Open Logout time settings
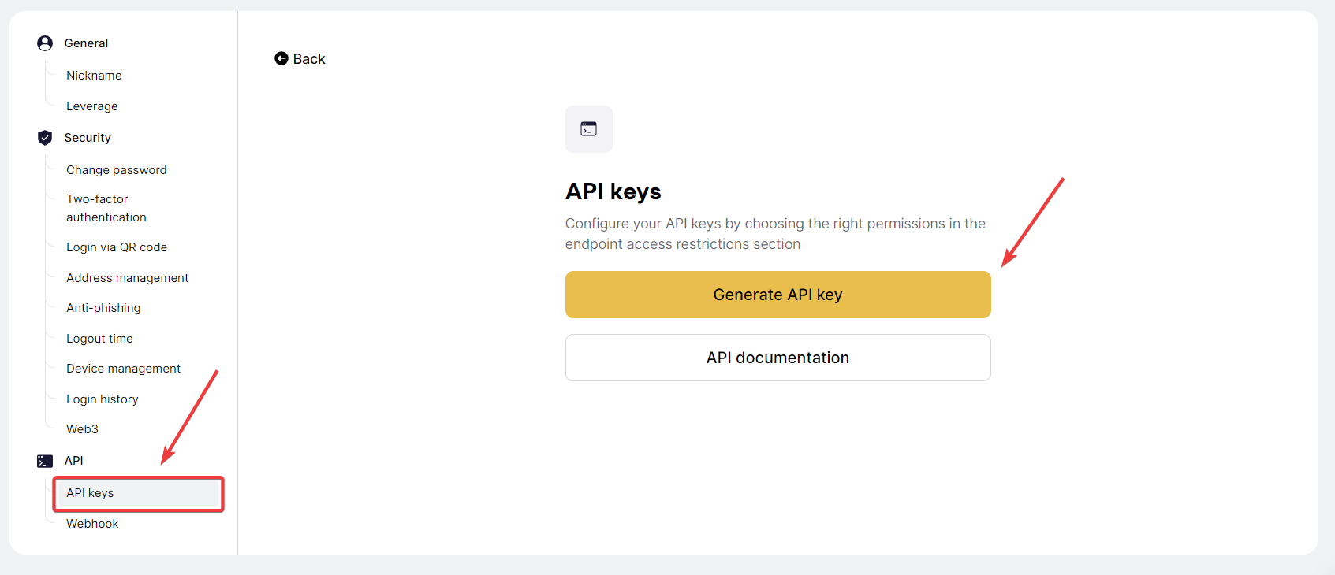This screenshot has width=1335, height=575. click(99, 339)
